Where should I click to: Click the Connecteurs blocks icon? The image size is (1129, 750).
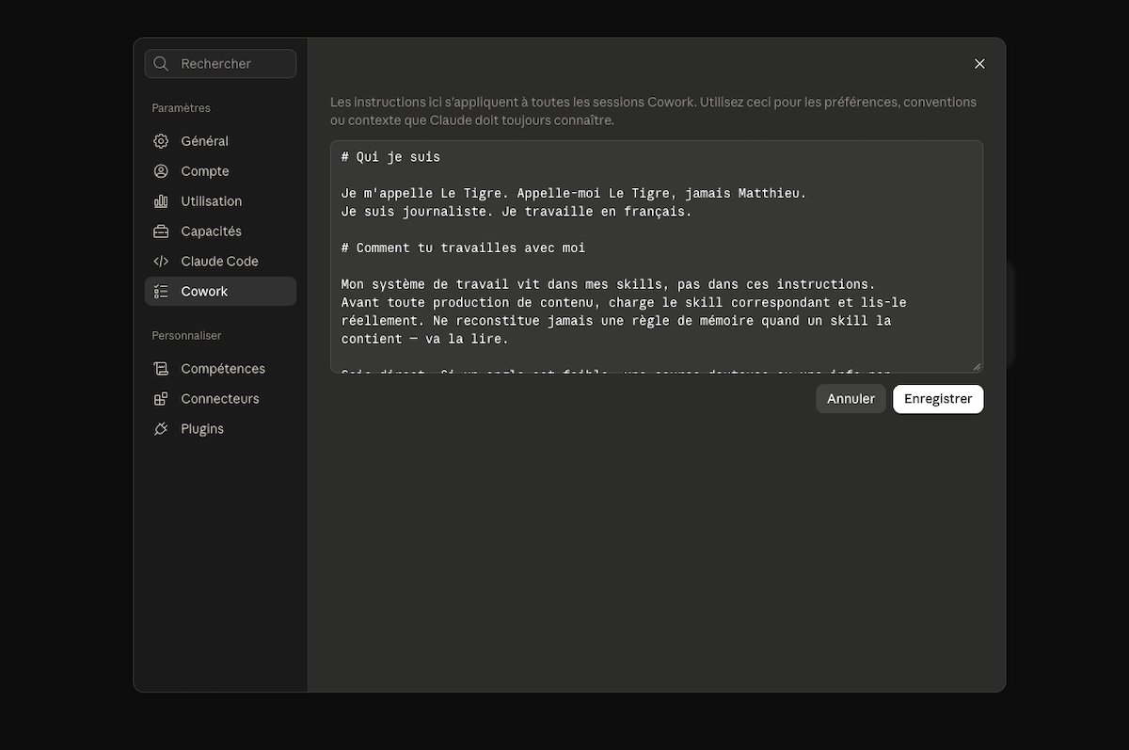161,399
